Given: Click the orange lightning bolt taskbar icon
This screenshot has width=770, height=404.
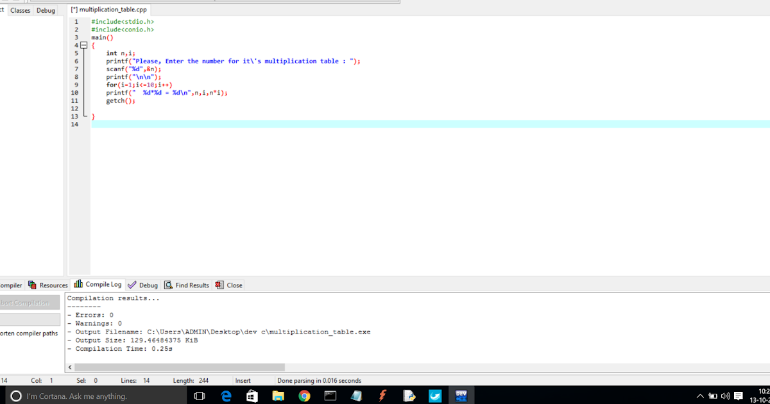Looking at the screenshot, I should [382, 396].
